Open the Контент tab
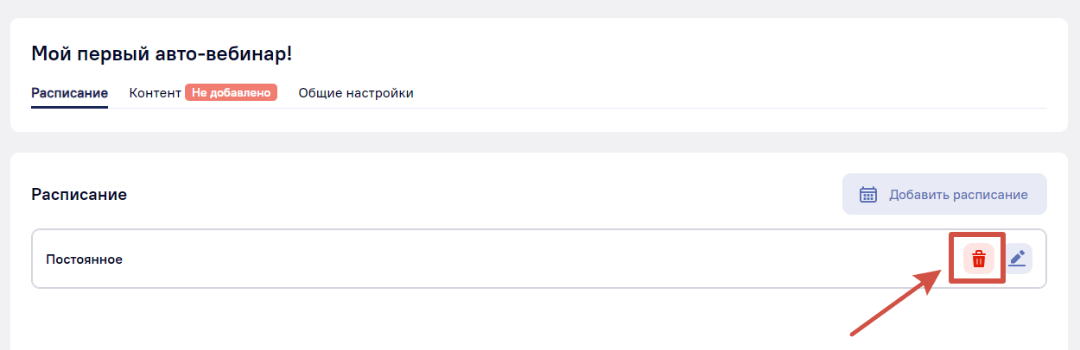1080x350 pixels. pos(155,93)
